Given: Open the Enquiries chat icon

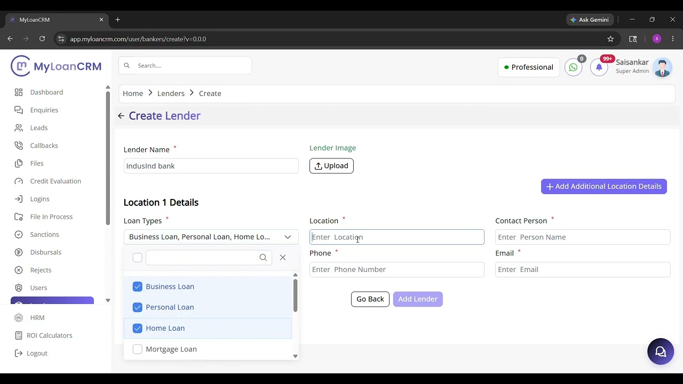Looking at the screenshot, I should point(19,110).
